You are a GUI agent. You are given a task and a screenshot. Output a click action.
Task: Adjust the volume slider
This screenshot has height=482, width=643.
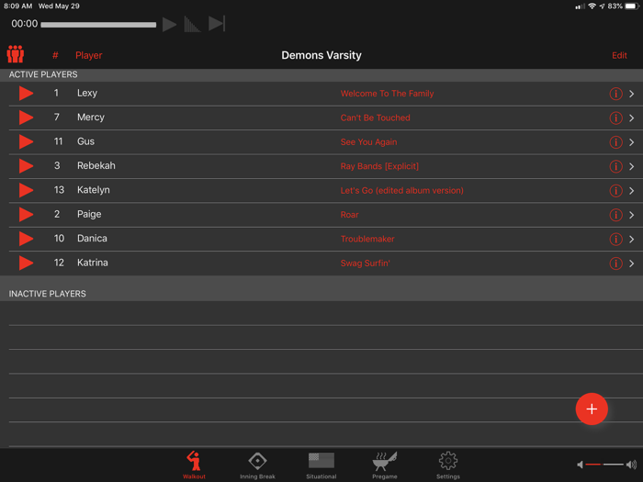click(x=604, y=465)
